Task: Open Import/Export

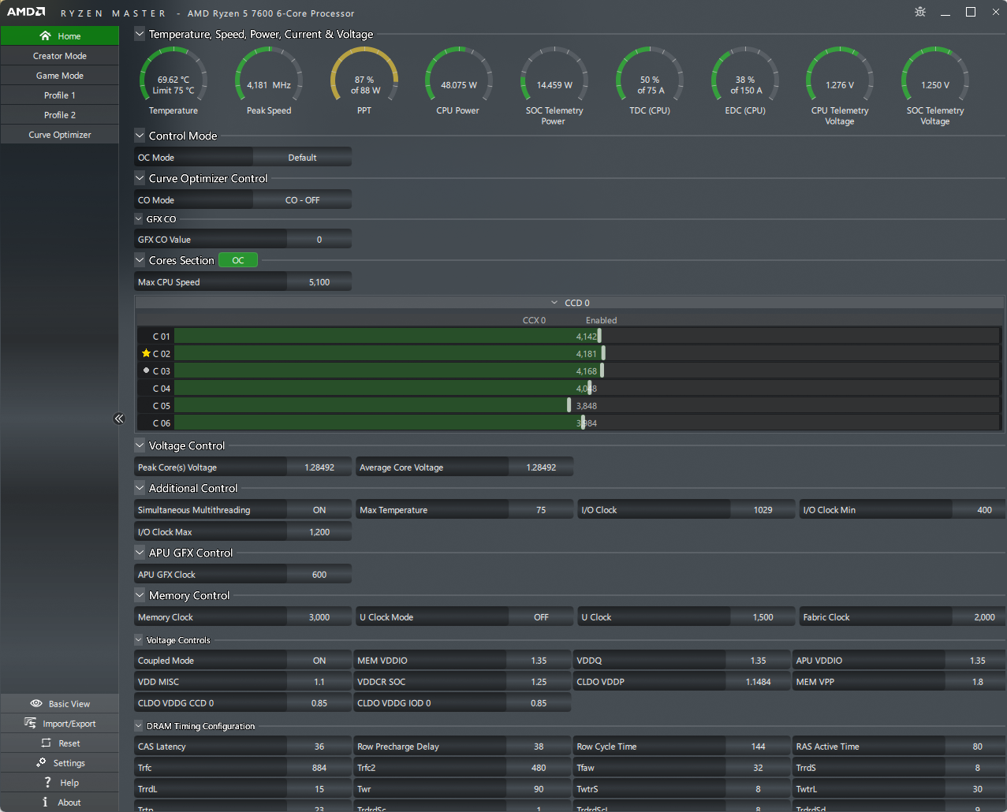Action: click(60, 723)
